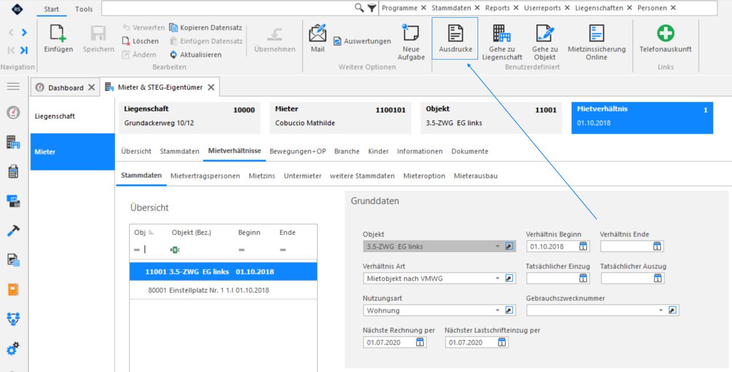This screenshot has height=372, width=732.
Task: Sort by Beginn column header
Action: coord(249,232)
